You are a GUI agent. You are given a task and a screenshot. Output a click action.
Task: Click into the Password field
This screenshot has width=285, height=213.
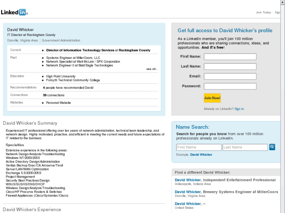click(x=230, y=86)
